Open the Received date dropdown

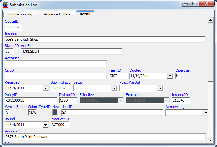[x=45, y=88]
